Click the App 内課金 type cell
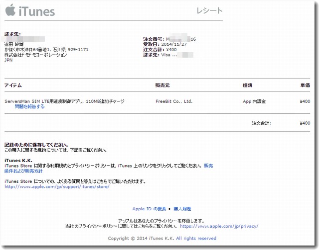Image resolution: width=319 pixels, height=250 pixels. pos(254,101)
